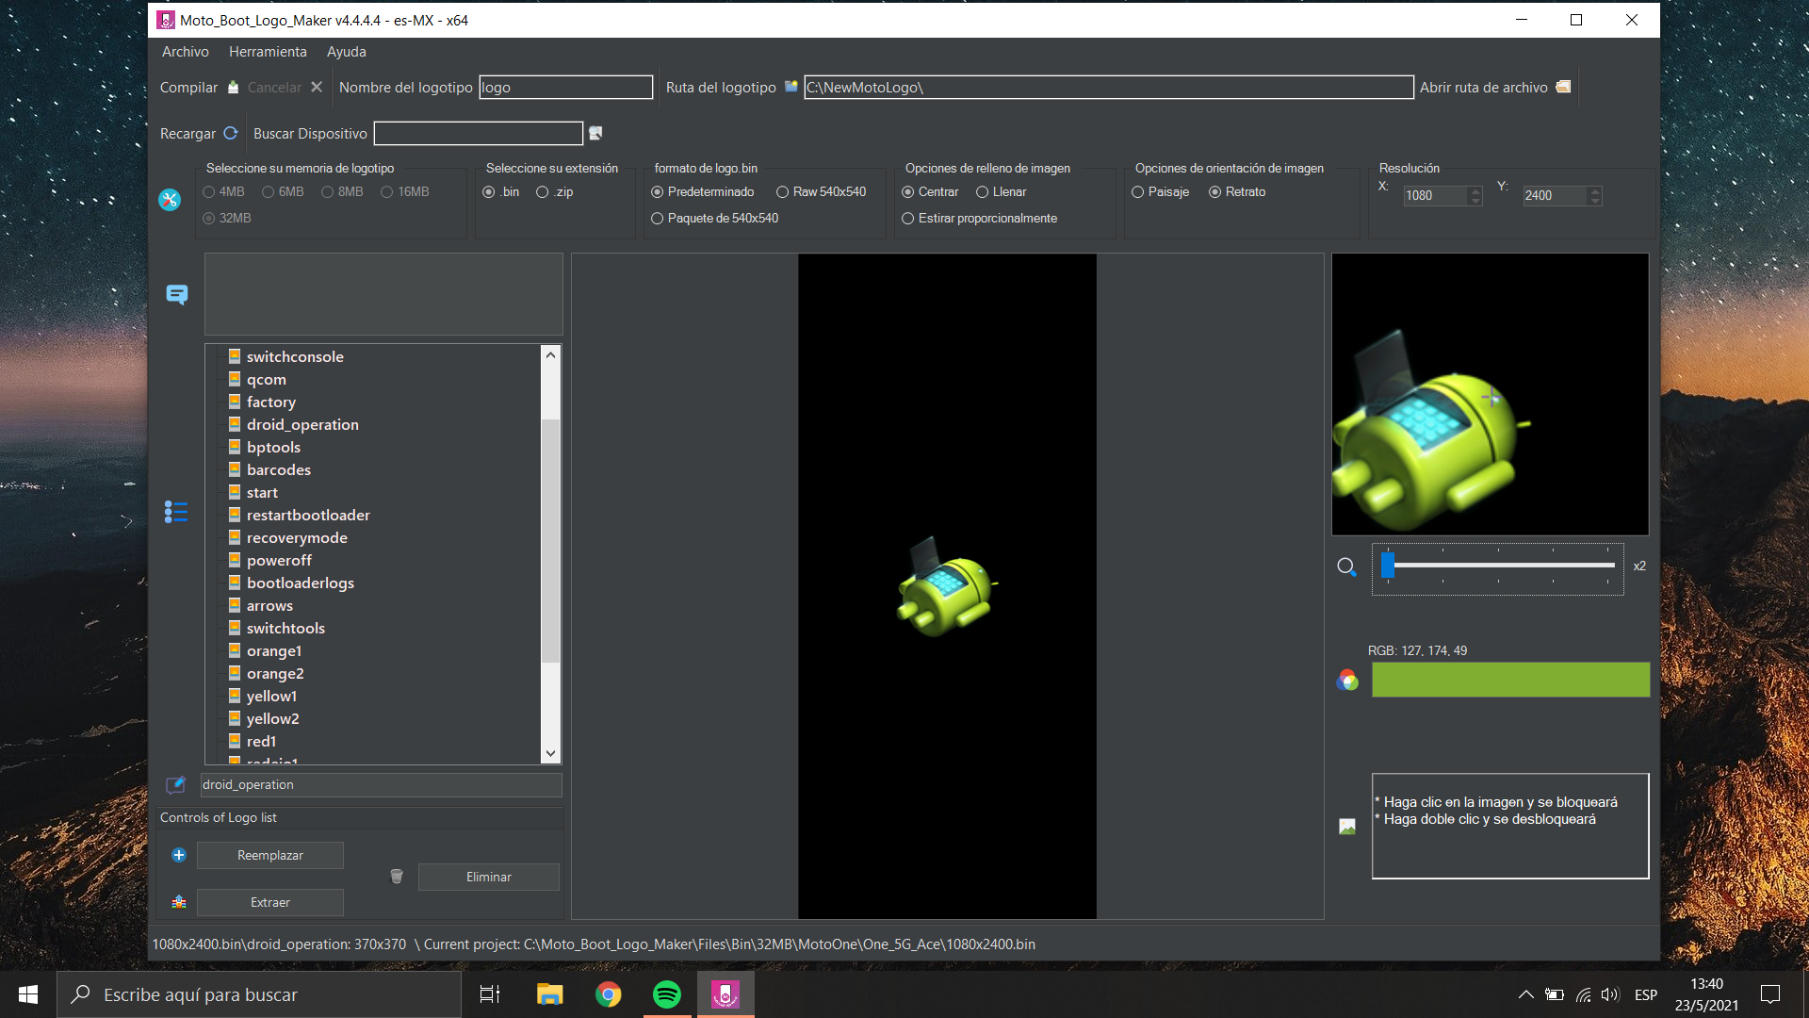Image resolution: width=1809 pixels, height=1018 pixels.
Task: Click the color picker wheel icon
Action: tap(1347, 680)
